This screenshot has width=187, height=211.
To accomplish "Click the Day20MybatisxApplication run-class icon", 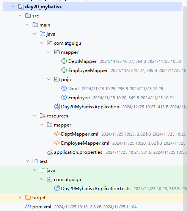I will coord(57,106).
